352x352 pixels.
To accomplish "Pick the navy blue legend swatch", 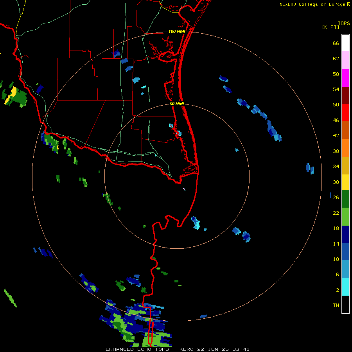I will click(x=345, y=234).
